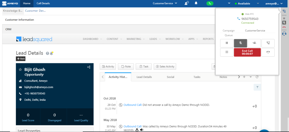Star Bijit Ghosh as favorite
289x132 pixels.
coord(20,70)
